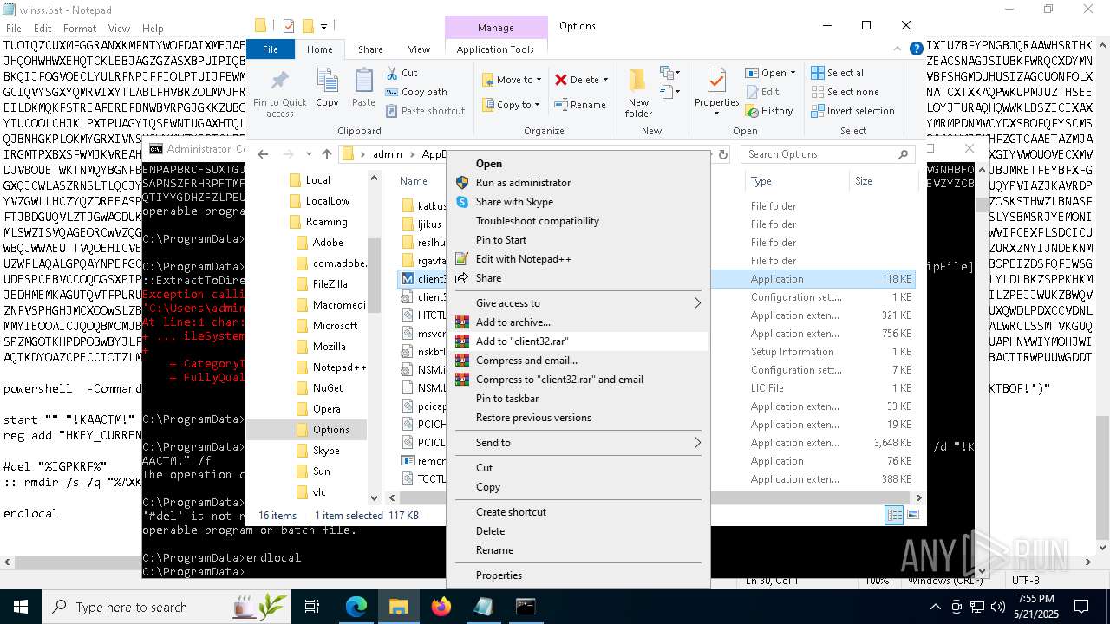Switch to details view toggle

pos(894,515)
